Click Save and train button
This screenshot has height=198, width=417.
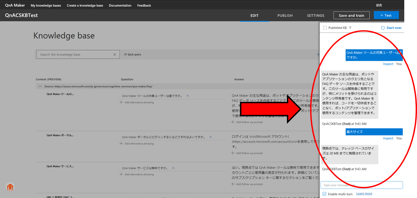pos(351,15)
